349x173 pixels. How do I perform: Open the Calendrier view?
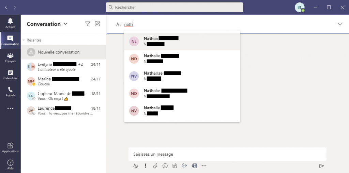click(x=10, y=75)
